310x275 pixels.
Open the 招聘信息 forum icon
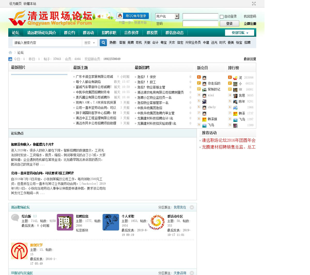65,222
